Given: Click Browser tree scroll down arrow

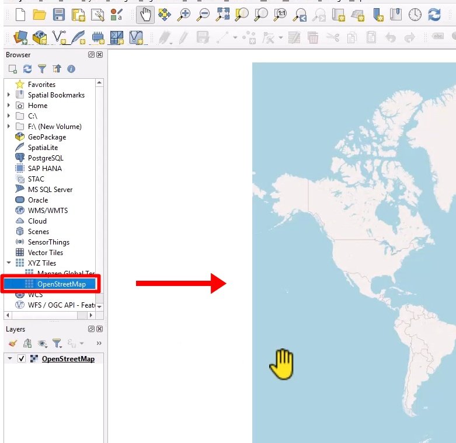Looking at the screenshot, I should 99,306.
